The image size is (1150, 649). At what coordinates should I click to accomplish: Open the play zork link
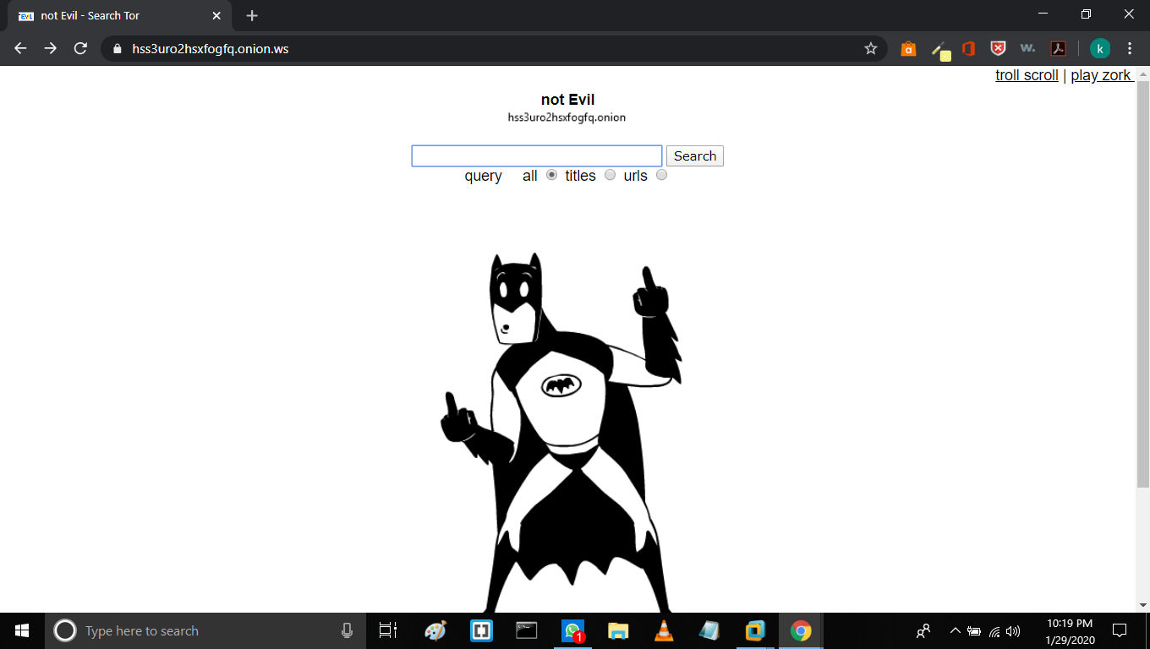[1101, 75]
